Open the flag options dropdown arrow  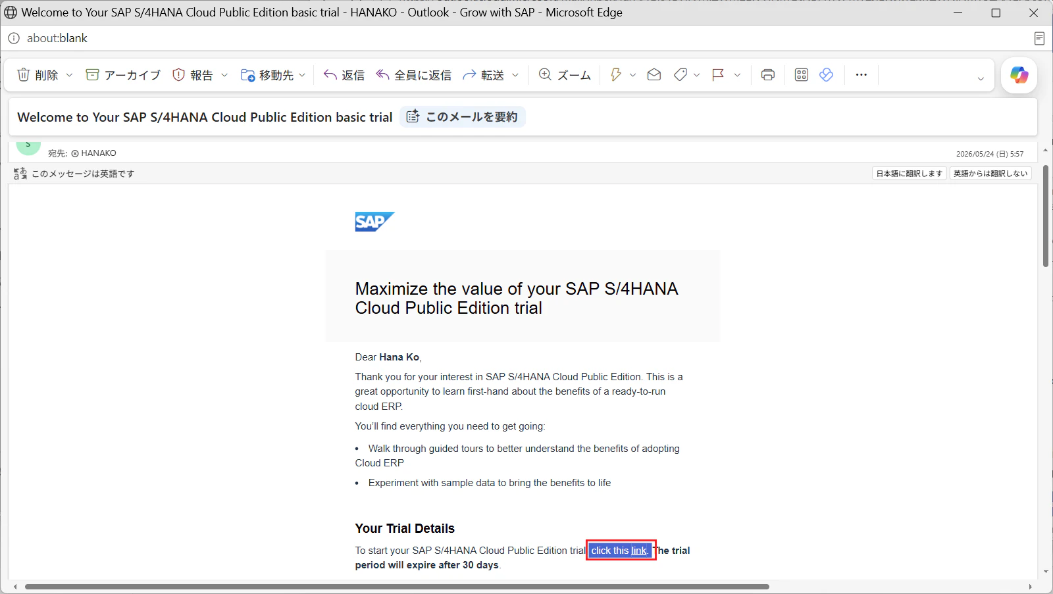(737, 75)
